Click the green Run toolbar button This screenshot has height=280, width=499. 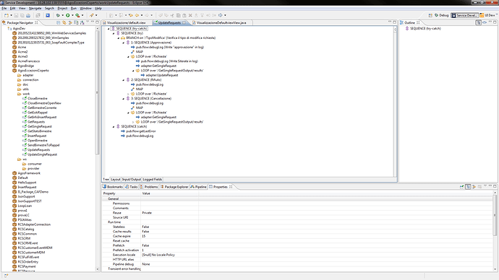click(68, 15)
